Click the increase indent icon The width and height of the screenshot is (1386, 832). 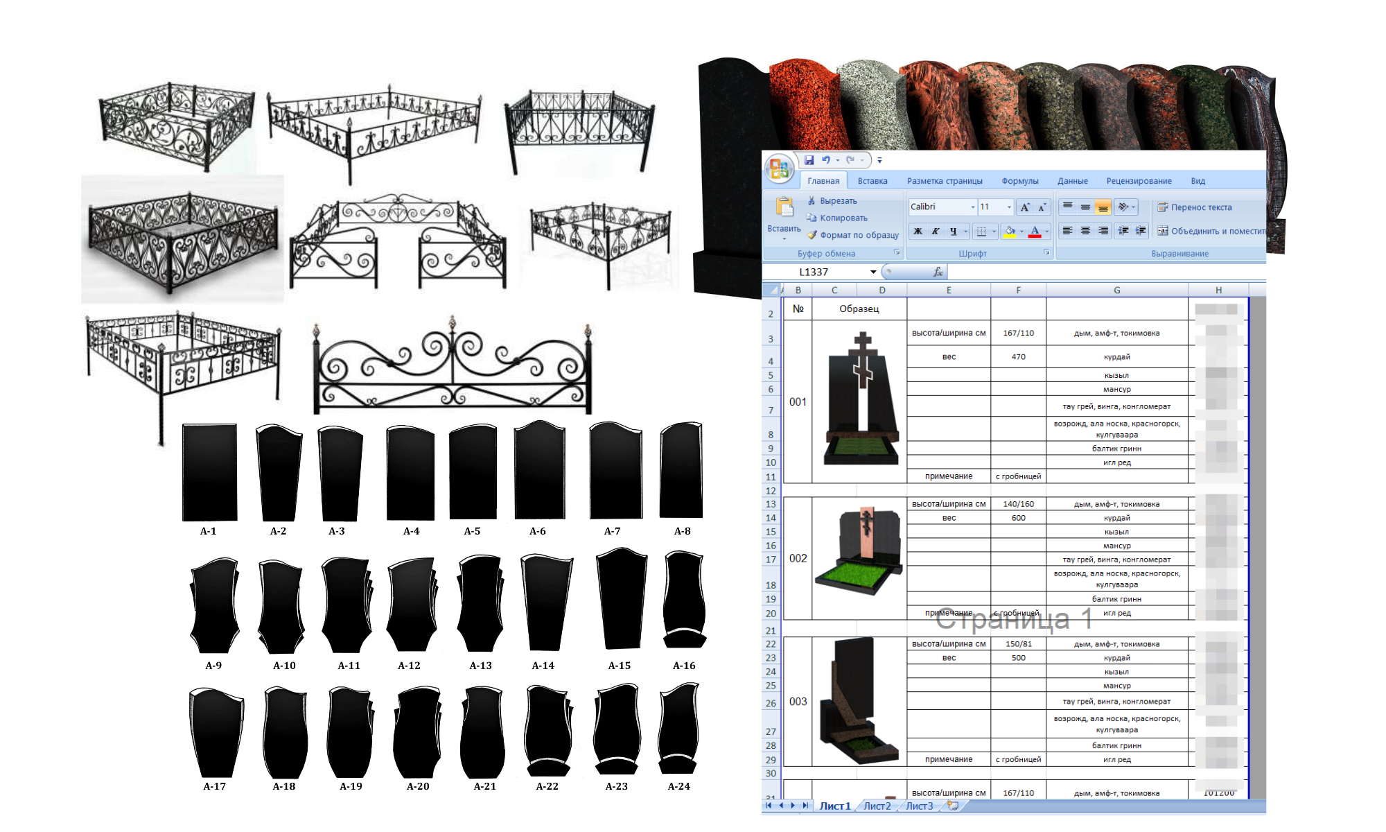tap(1141, 231)
